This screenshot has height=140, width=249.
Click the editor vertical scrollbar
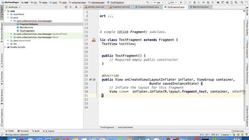244,70
